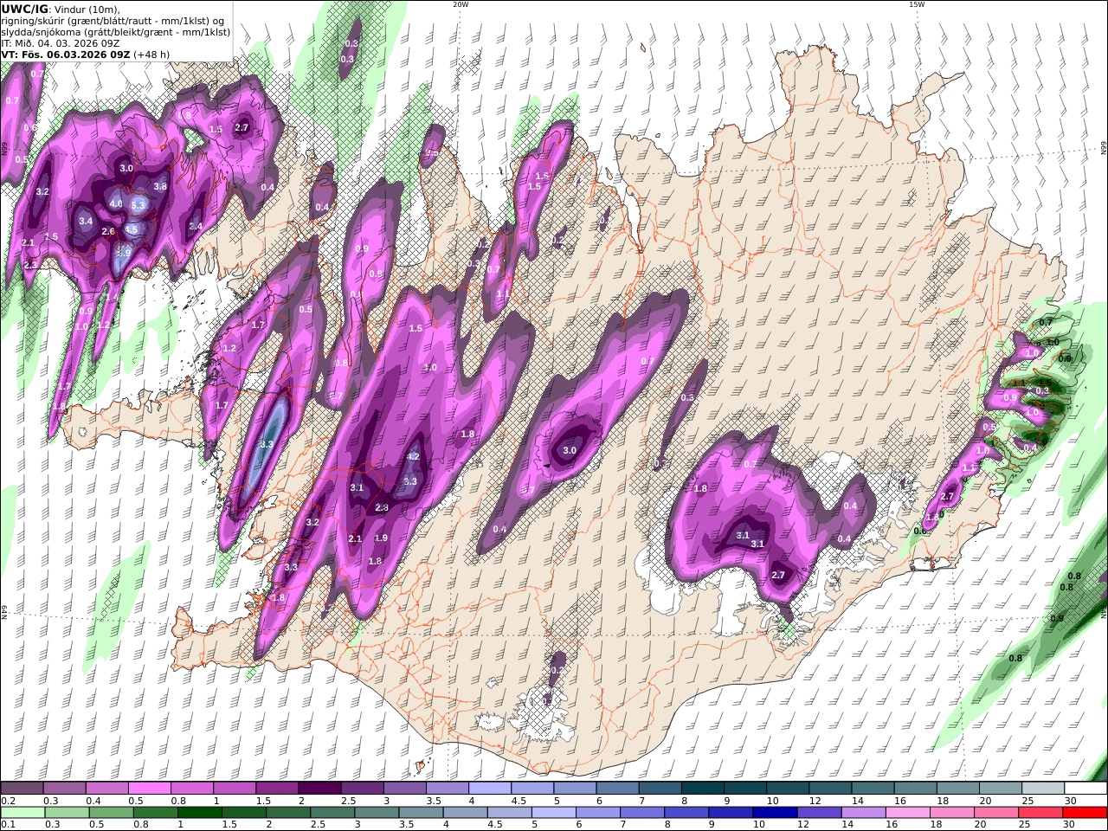Click the lower legend swatch labeled 6

[598, 813]
